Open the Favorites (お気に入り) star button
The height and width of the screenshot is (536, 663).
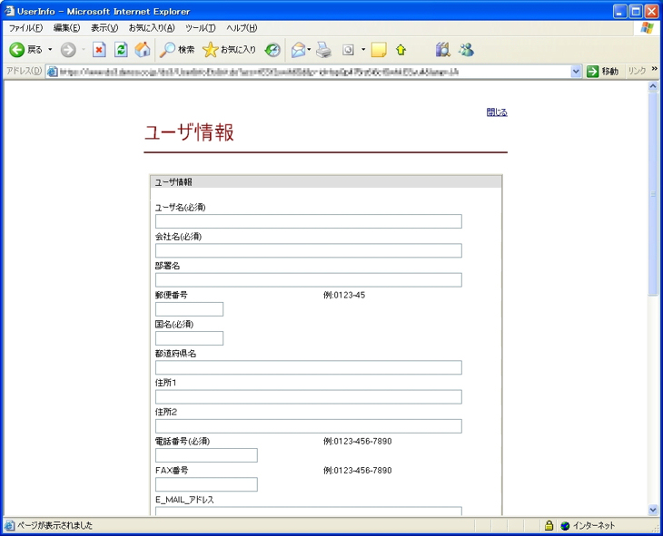tap(229, 50)
